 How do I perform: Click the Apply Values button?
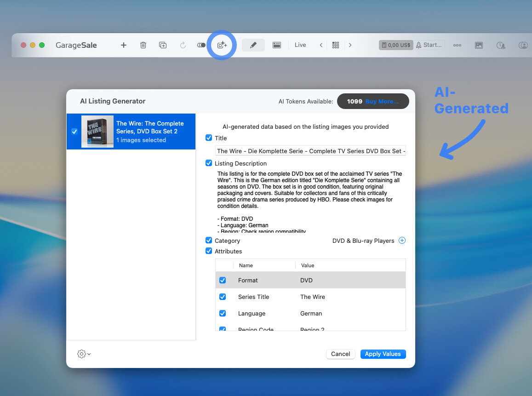pos(383,354)
